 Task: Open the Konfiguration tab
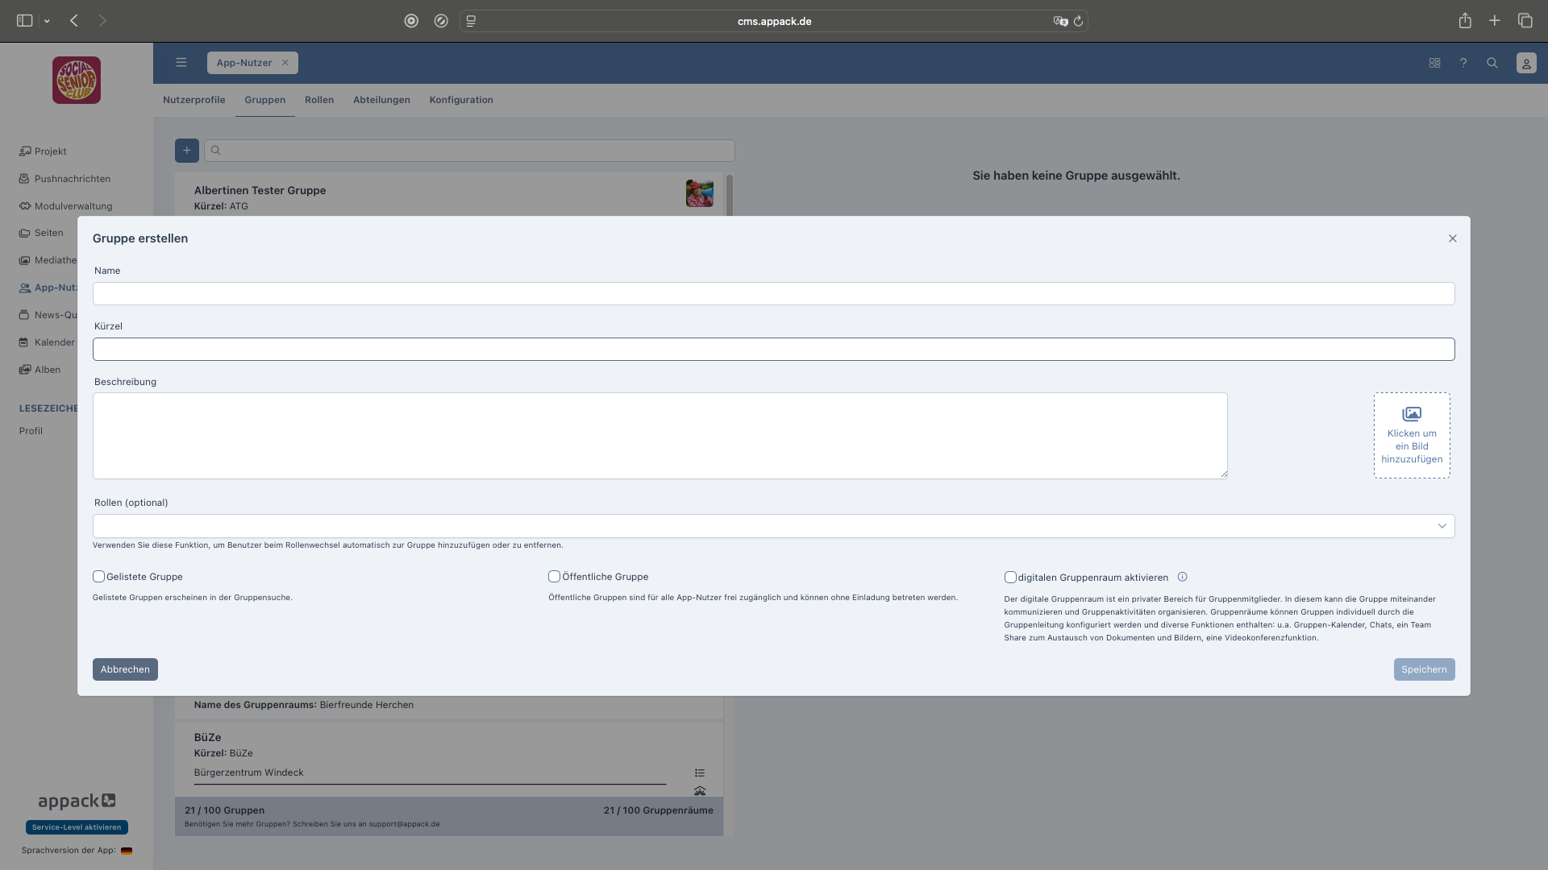(x=460, y=100)
